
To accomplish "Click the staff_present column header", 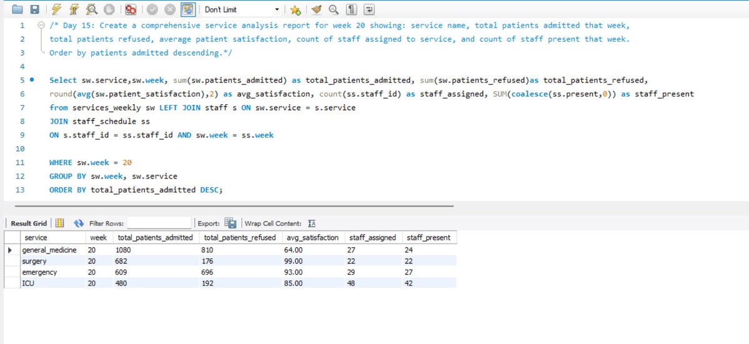I will [x=429, y=238].
